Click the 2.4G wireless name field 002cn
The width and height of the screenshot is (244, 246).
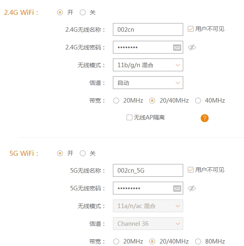(x=148, y=30)
